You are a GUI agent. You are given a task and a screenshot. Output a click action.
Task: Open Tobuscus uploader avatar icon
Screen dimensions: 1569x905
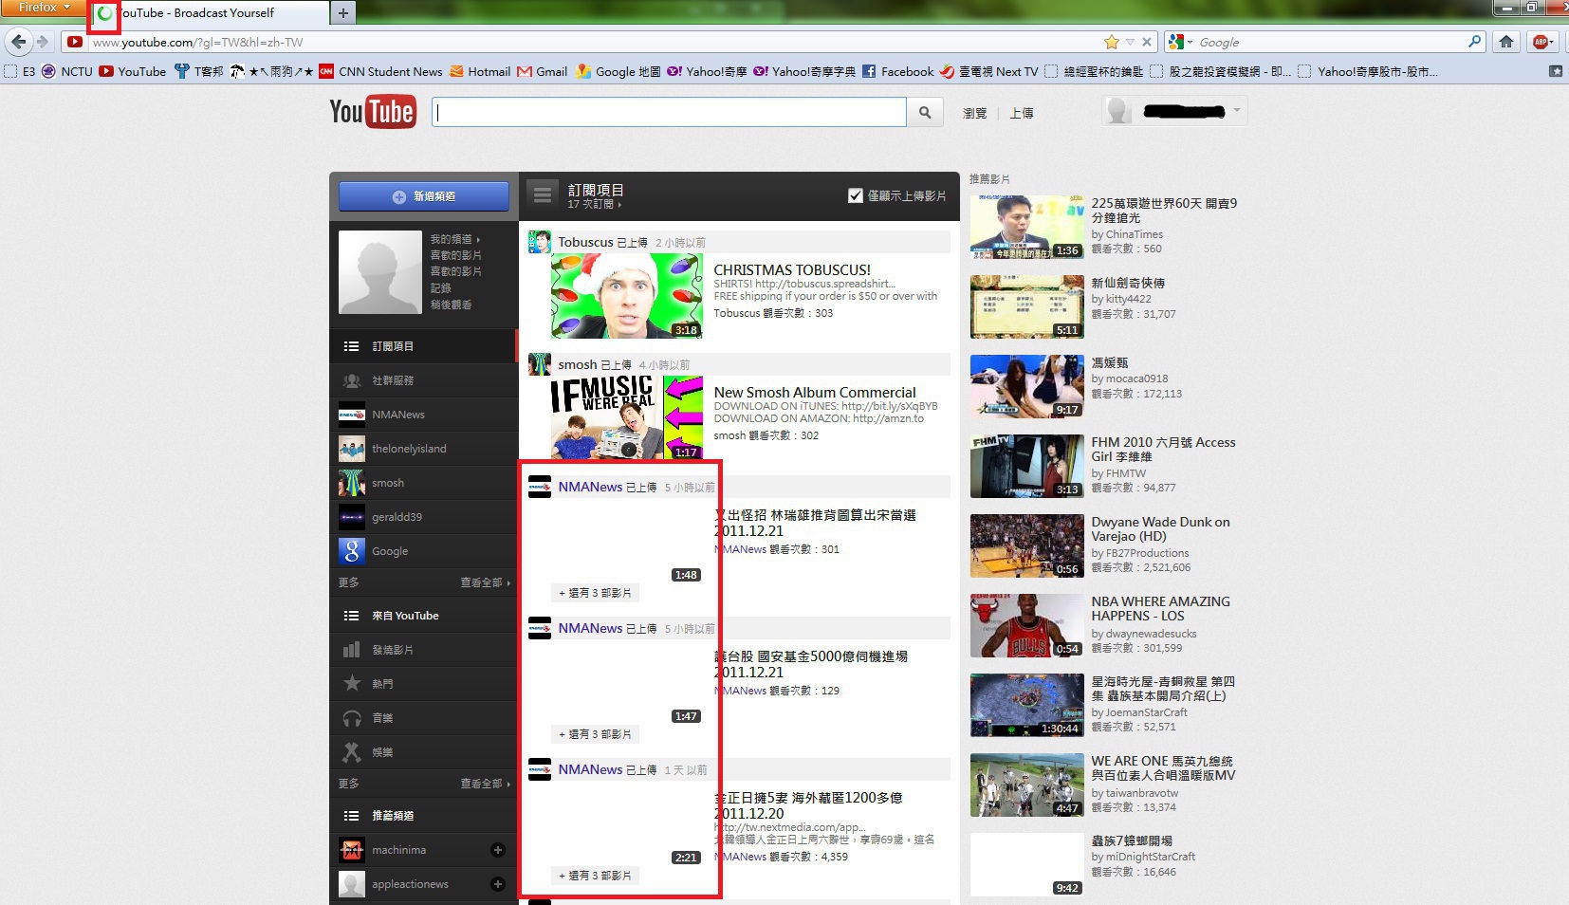pos(540,242)
